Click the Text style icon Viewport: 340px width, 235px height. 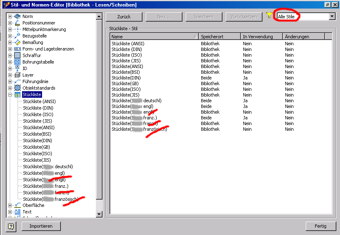17,212
